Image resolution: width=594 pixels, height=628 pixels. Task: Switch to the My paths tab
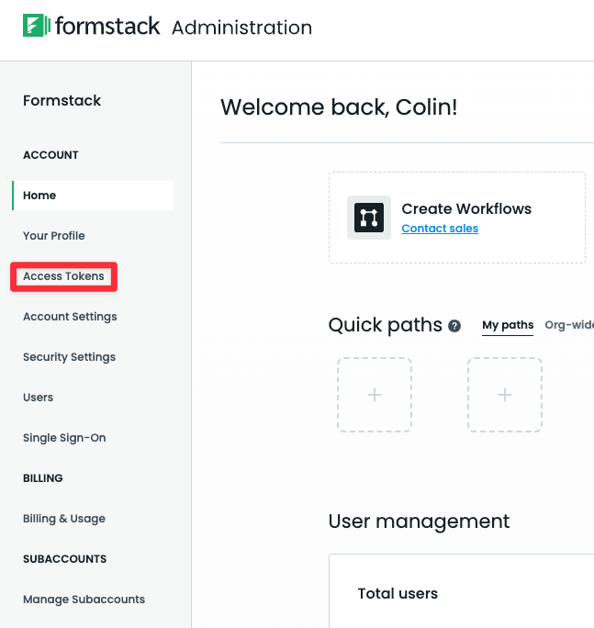508,325
